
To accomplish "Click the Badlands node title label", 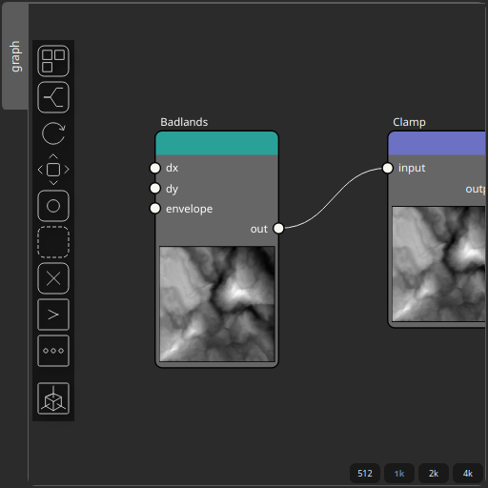I will click(184, 122).
